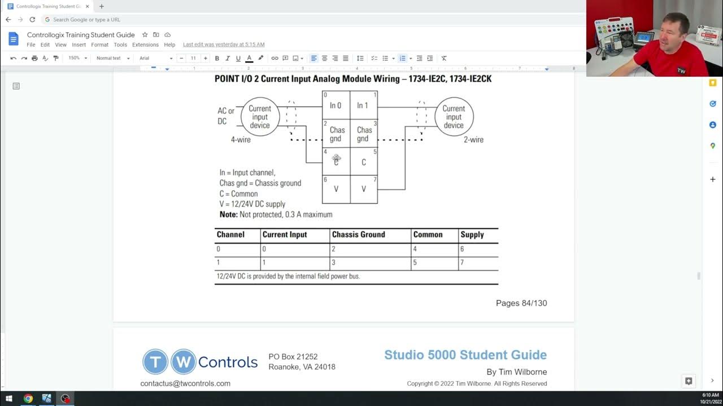Print the document with the printer icon
The image size is (723, 406).
coord(34,58)
